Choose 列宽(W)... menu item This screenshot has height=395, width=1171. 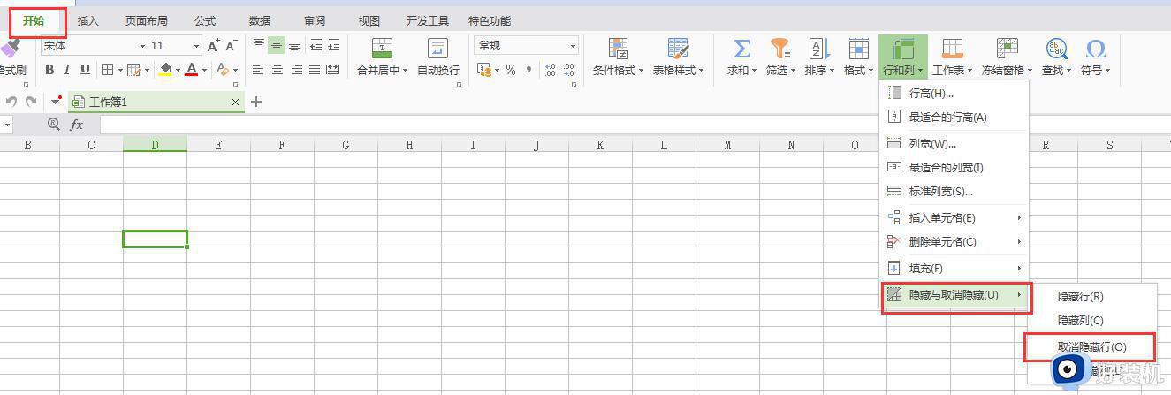tap(954, 143)
